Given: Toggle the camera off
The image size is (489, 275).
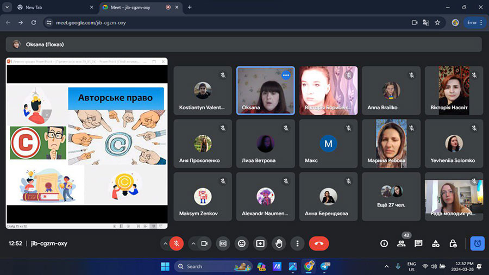Looking at the screenshot, I should (205, 243).
